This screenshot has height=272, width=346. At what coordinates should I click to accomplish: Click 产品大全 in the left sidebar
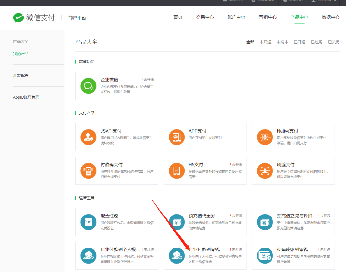(21, 41)
